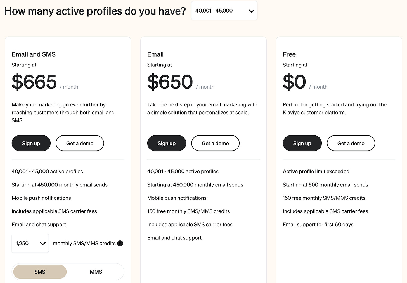Get a demo for the Email plan

pyautogui.click(x=215, y=143)
